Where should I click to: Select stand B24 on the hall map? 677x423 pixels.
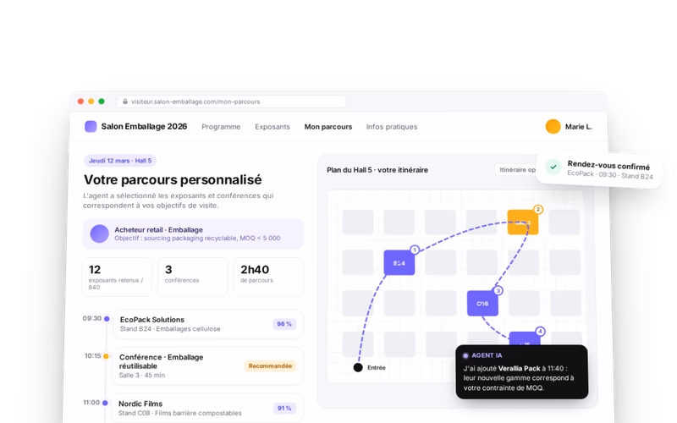tap(399, 263)
